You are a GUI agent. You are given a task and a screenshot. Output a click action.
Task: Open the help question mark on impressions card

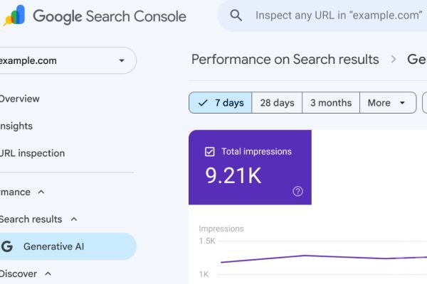tap(297, 191)
